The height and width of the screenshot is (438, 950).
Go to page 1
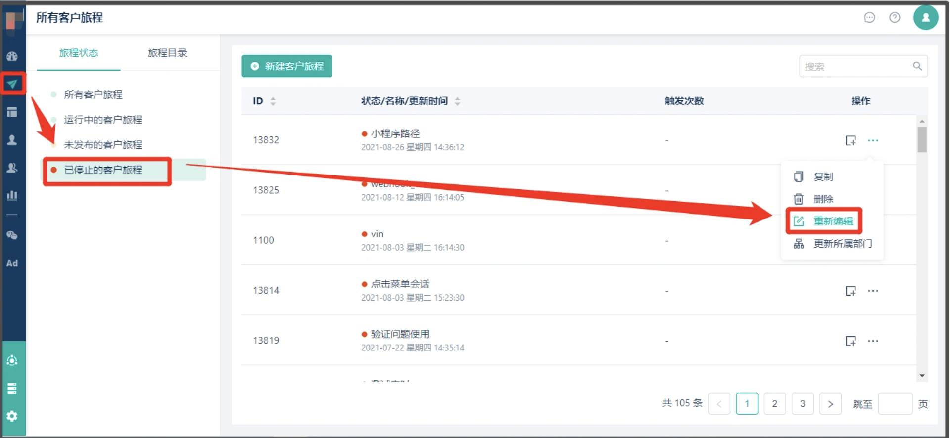pyautogui.click(x=747, y=404)
